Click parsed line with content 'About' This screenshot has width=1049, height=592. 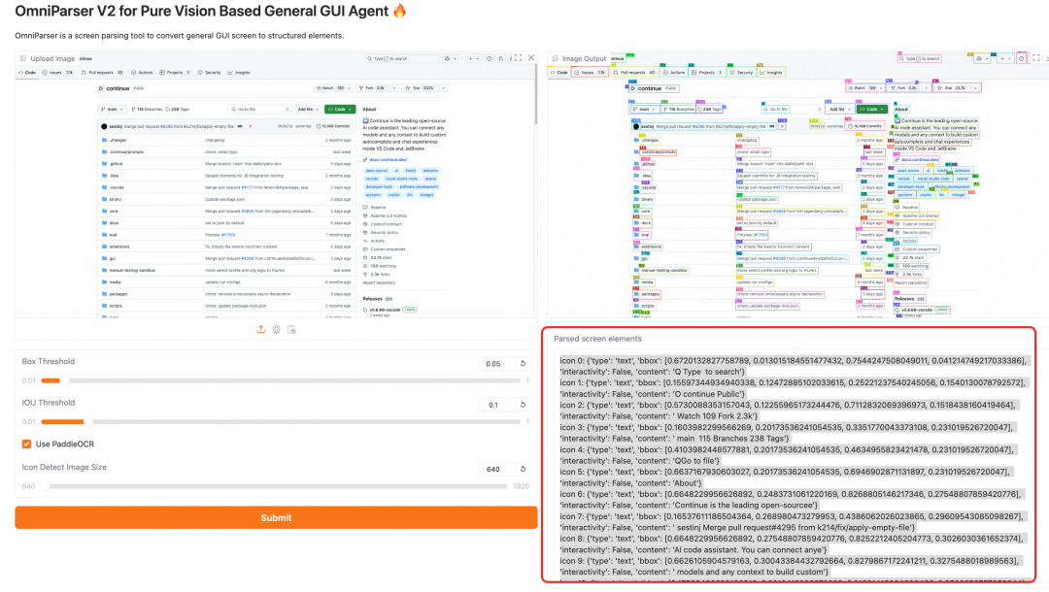(x=786, y=477)
